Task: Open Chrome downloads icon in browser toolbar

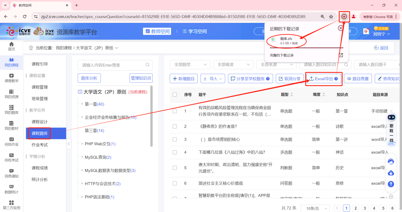Action: (344, 17)
